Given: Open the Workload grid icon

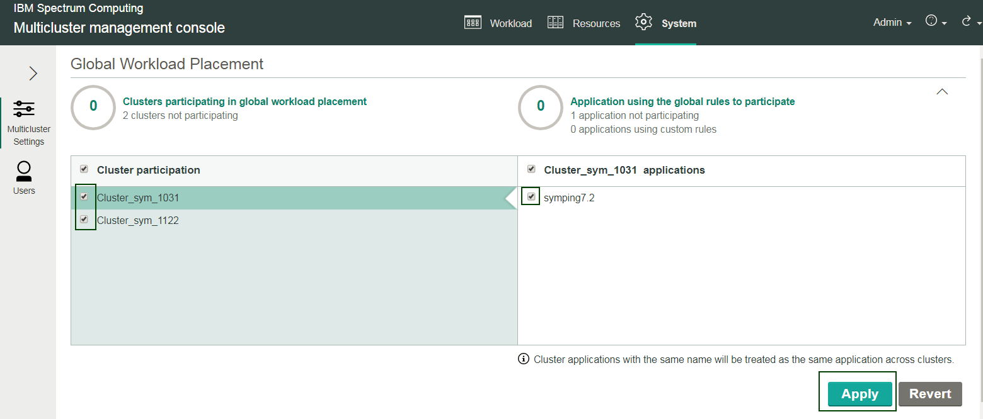Looking at the screenshot, I should tap(473, 23).
